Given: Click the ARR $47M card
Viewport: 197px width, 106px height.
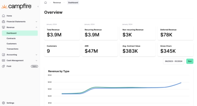Looking at the screenshot, I should tap(100, 49).
